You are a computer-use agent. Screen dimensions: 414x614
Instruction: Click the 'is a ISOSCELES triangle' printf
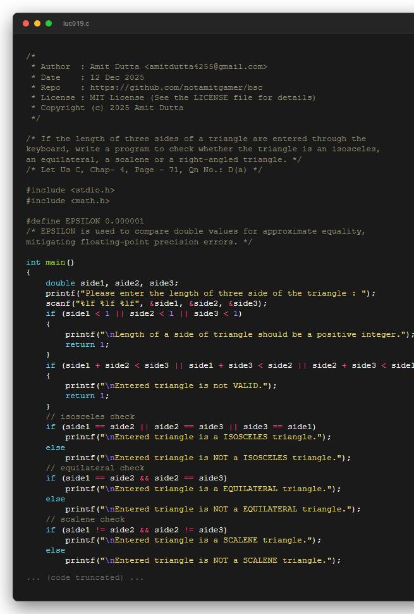pos(198,437)
